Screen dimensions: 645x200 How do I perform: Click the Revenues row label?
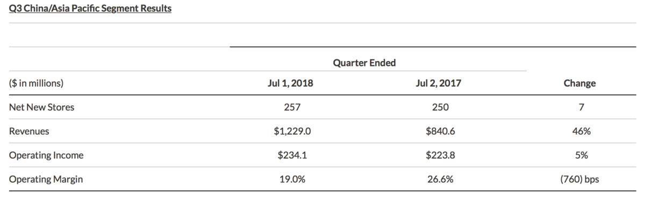(29, 131)
